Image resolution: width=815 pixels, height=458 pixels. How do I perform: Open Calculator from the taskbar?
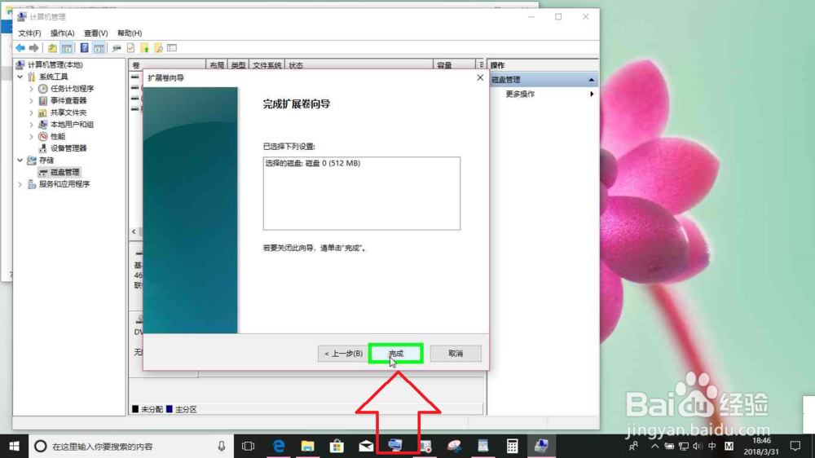pos(512,446)
